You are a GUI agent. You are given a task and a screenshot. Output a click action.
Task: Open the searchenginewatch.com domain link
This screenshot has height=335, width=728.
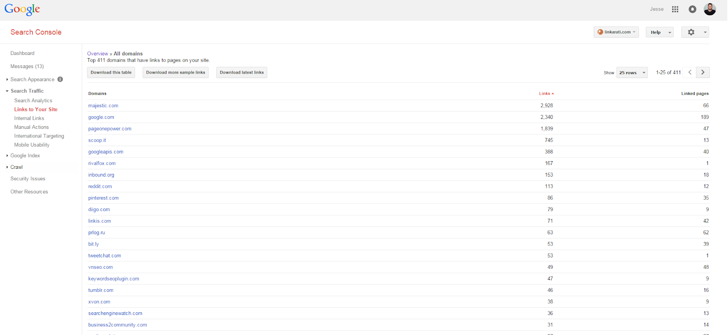tap(115, 314)
